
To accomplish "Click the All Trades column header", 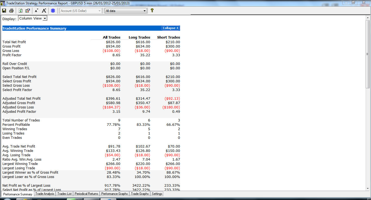I will [111, 37].
